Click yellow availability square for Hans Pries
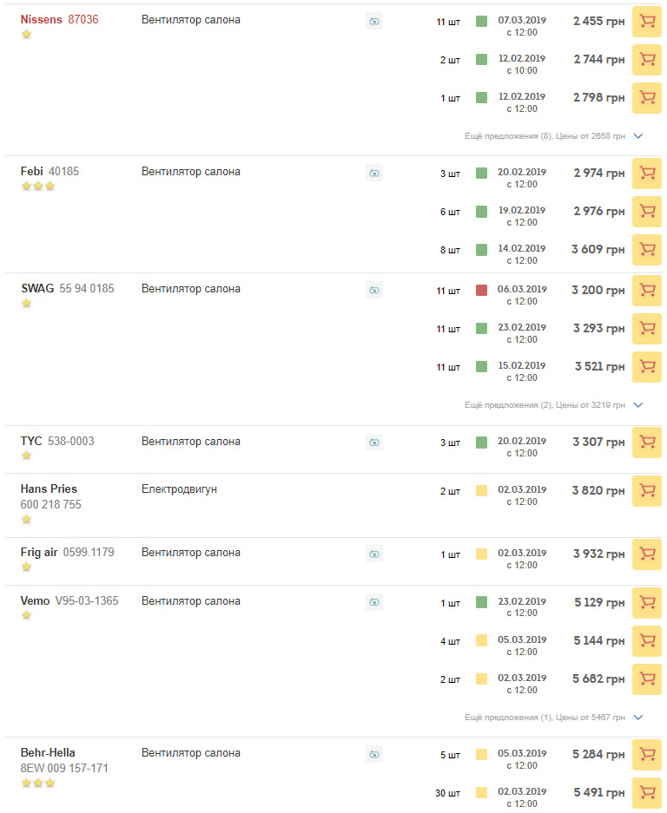667x813 pixels. 482,490
